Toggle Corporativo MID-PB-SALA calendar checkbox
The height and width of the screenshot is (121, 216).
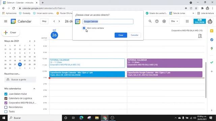(6, 103)
